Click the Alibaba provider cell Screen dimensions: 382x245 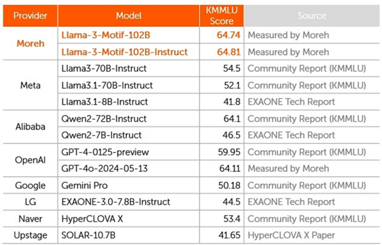29,127
